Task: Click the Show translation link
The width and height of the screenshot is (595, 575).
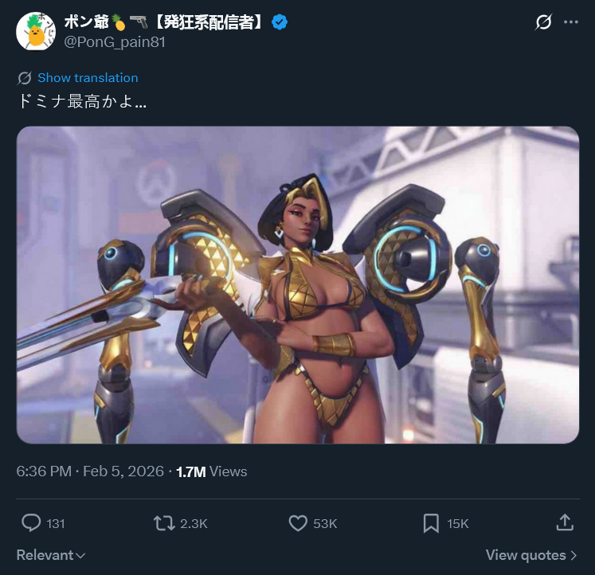Action: [88, 78]
